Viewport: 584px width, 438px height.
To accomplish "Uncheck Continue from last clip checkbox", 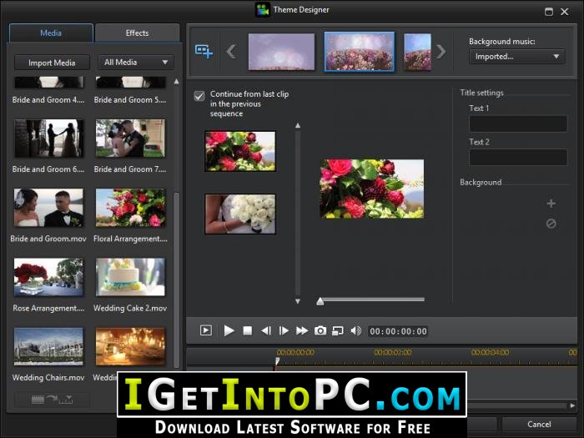I will tap(199, 96).
